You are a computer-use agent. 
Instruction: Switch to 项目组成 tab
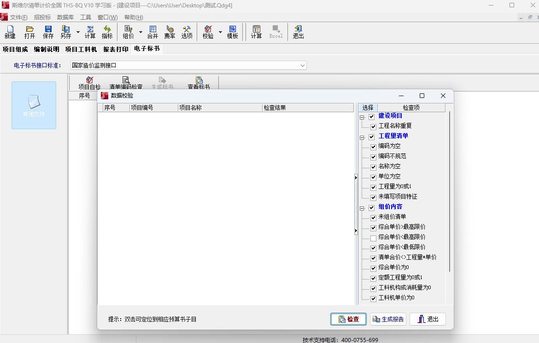[x=15, y=49]
